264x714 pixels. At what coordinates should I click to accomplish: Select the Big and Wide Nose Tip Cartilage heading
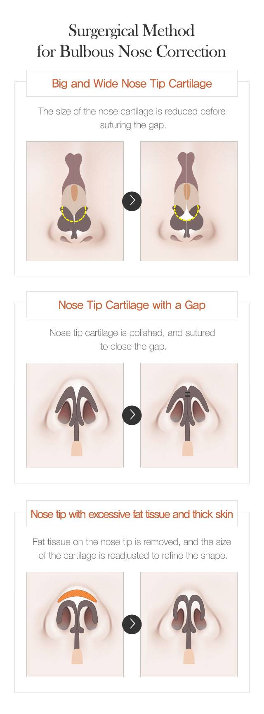click(132, 83)
